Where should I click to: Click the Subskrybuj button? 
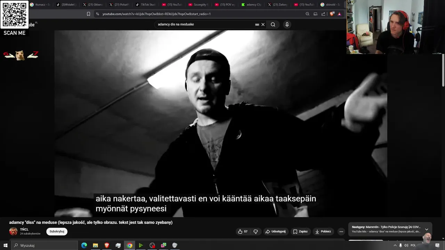click(57, 232)
